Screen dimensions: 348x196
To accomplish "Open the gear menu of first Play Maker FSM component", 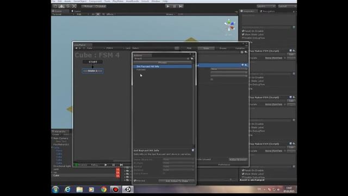I will pos(294,51).
